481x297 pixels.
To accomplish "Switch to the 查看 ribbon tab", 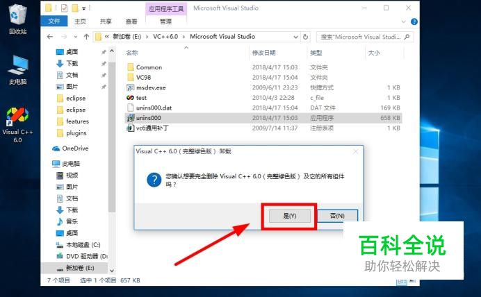I will [131, 22].
